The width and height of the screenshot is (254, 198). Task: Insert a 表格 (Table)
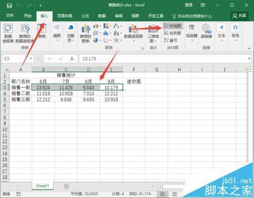[x=42, y=31]
